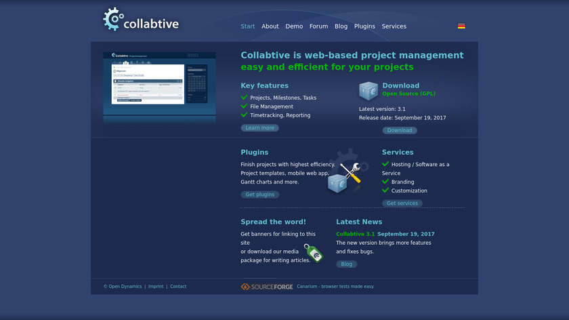Click the Blog button under Latest News
This screenshot has height=320, width=569.
tap(347, 264)
